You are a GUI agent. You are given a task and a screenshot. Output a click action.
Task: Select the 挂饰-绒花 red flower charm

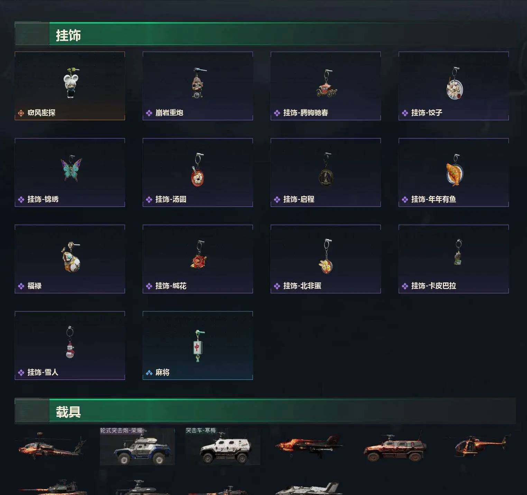199,255
